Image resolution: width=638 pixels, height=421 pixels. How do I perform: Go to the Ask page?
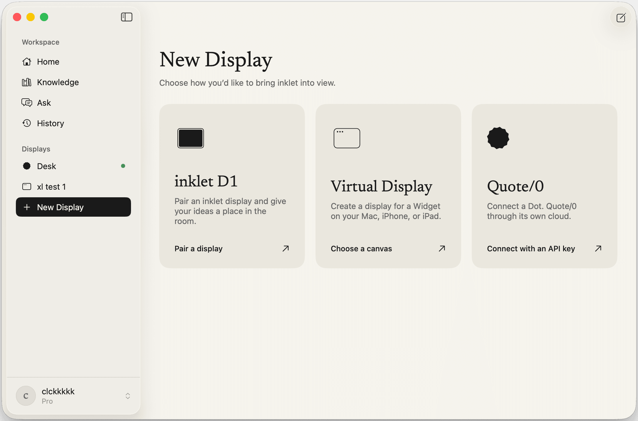(x=73, y=103)
